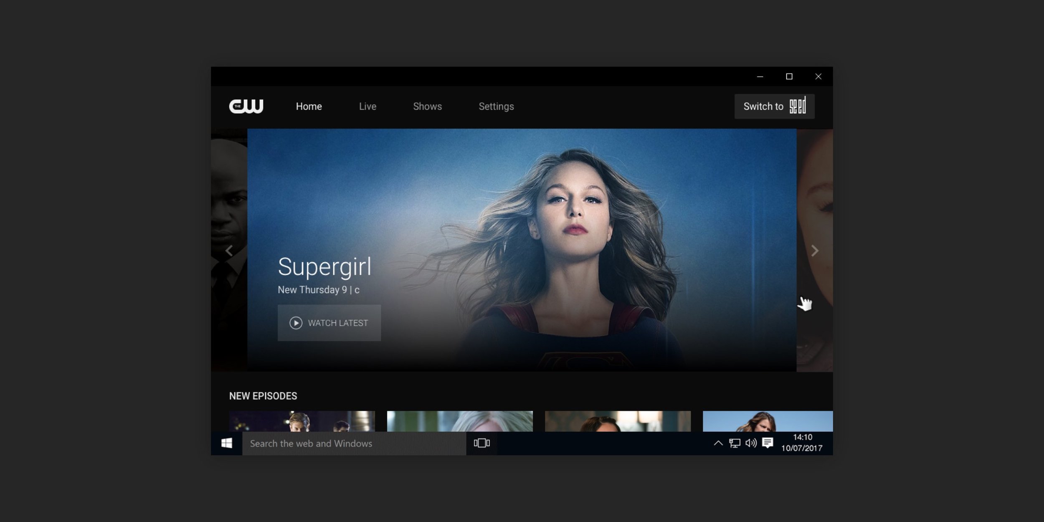The image size is (1044, 522).
Task: Click the Search the web and Windows box
Action: [x=354, y=443]
